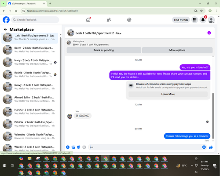The width and height of the screenshot is (220, 176).
Task: Click the Find friends button
Action: pyautogui.click(x=181, y=20)
